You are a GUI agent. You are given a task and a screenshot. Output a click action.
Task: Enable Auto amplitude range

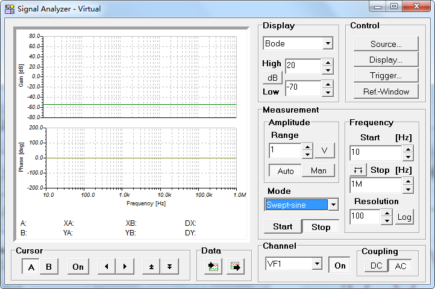tap(286, 170)
